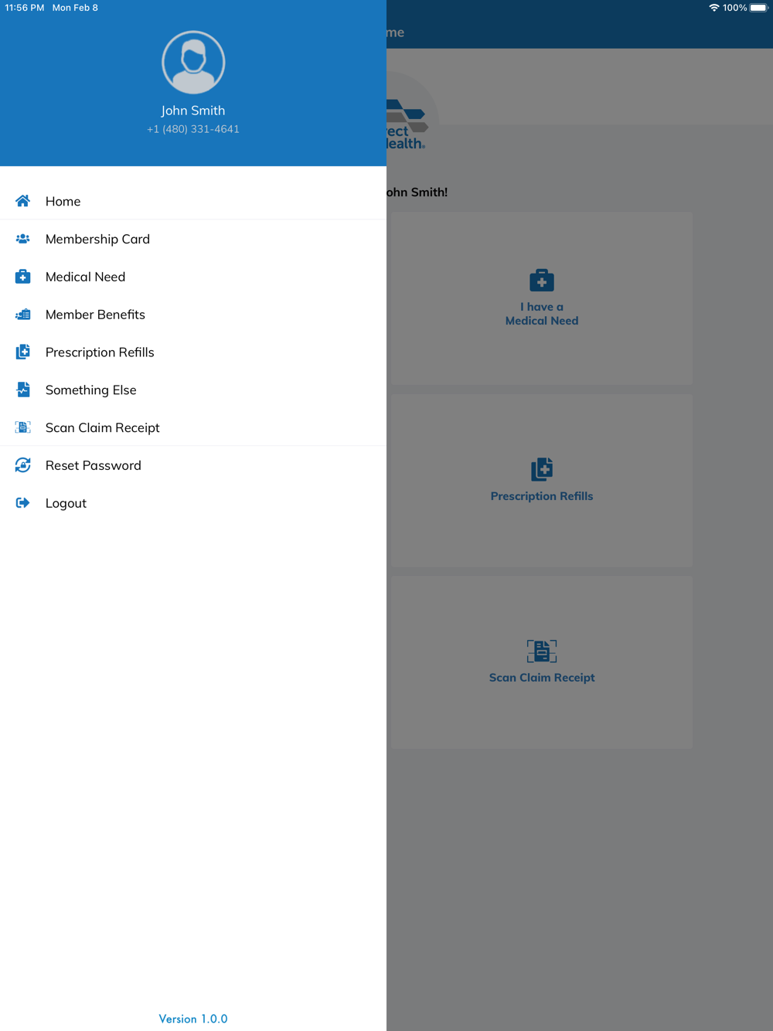Tap the Scan Claim Receipt icon in sidebar

click(23, 427)
